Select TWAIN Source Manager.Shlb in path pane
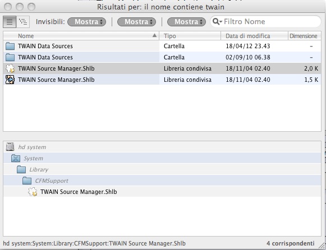The height and width of the screenshot is (250, 326). point(79,192)
